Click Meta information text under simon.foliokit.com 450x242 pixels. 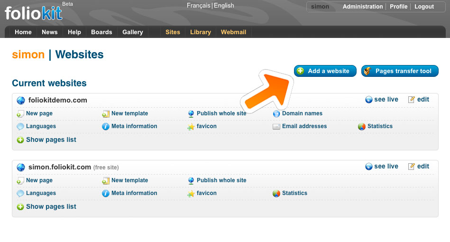[134, 193]
